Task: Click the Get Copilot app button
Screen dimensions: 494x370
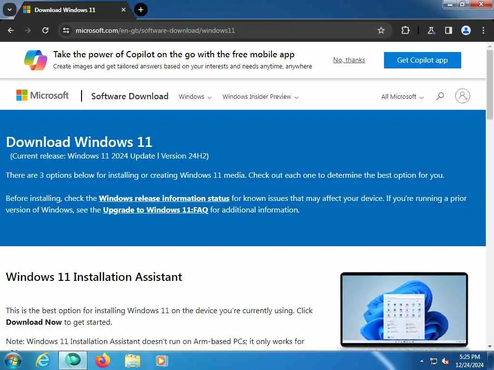Action: (x=423, y=60)
